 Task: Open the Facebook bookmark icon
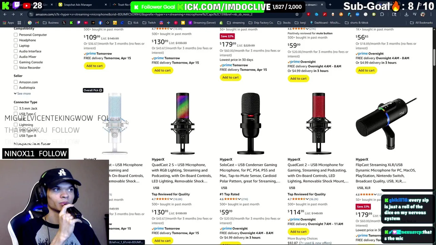click(100, 23)
